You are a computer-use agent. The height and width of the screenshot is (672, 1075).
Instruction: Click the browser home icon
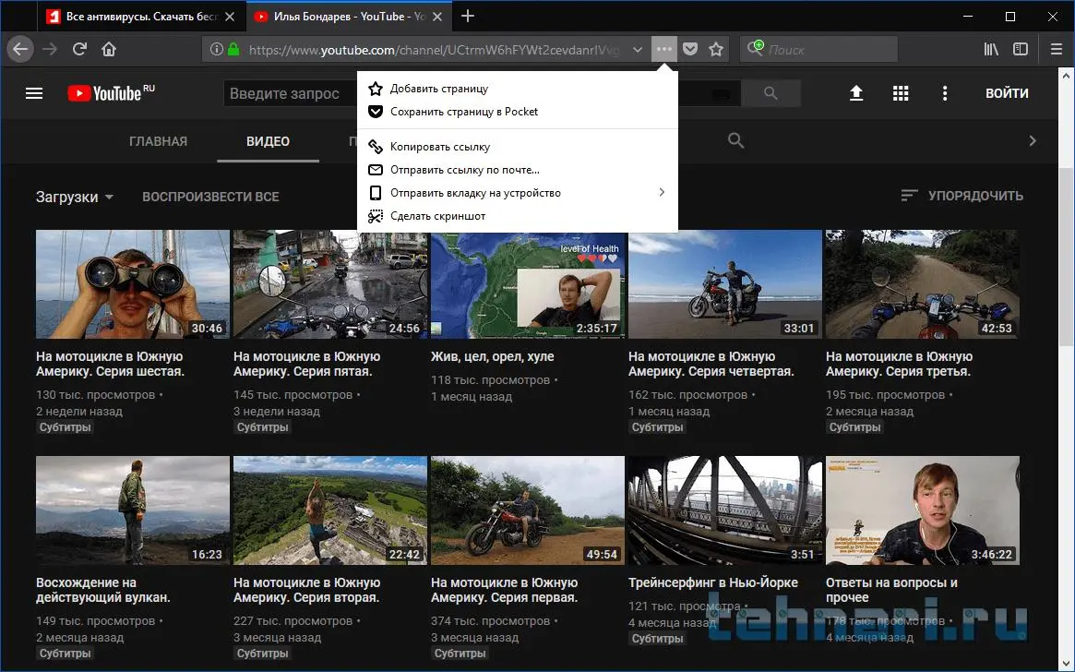[x=109, y=50]
